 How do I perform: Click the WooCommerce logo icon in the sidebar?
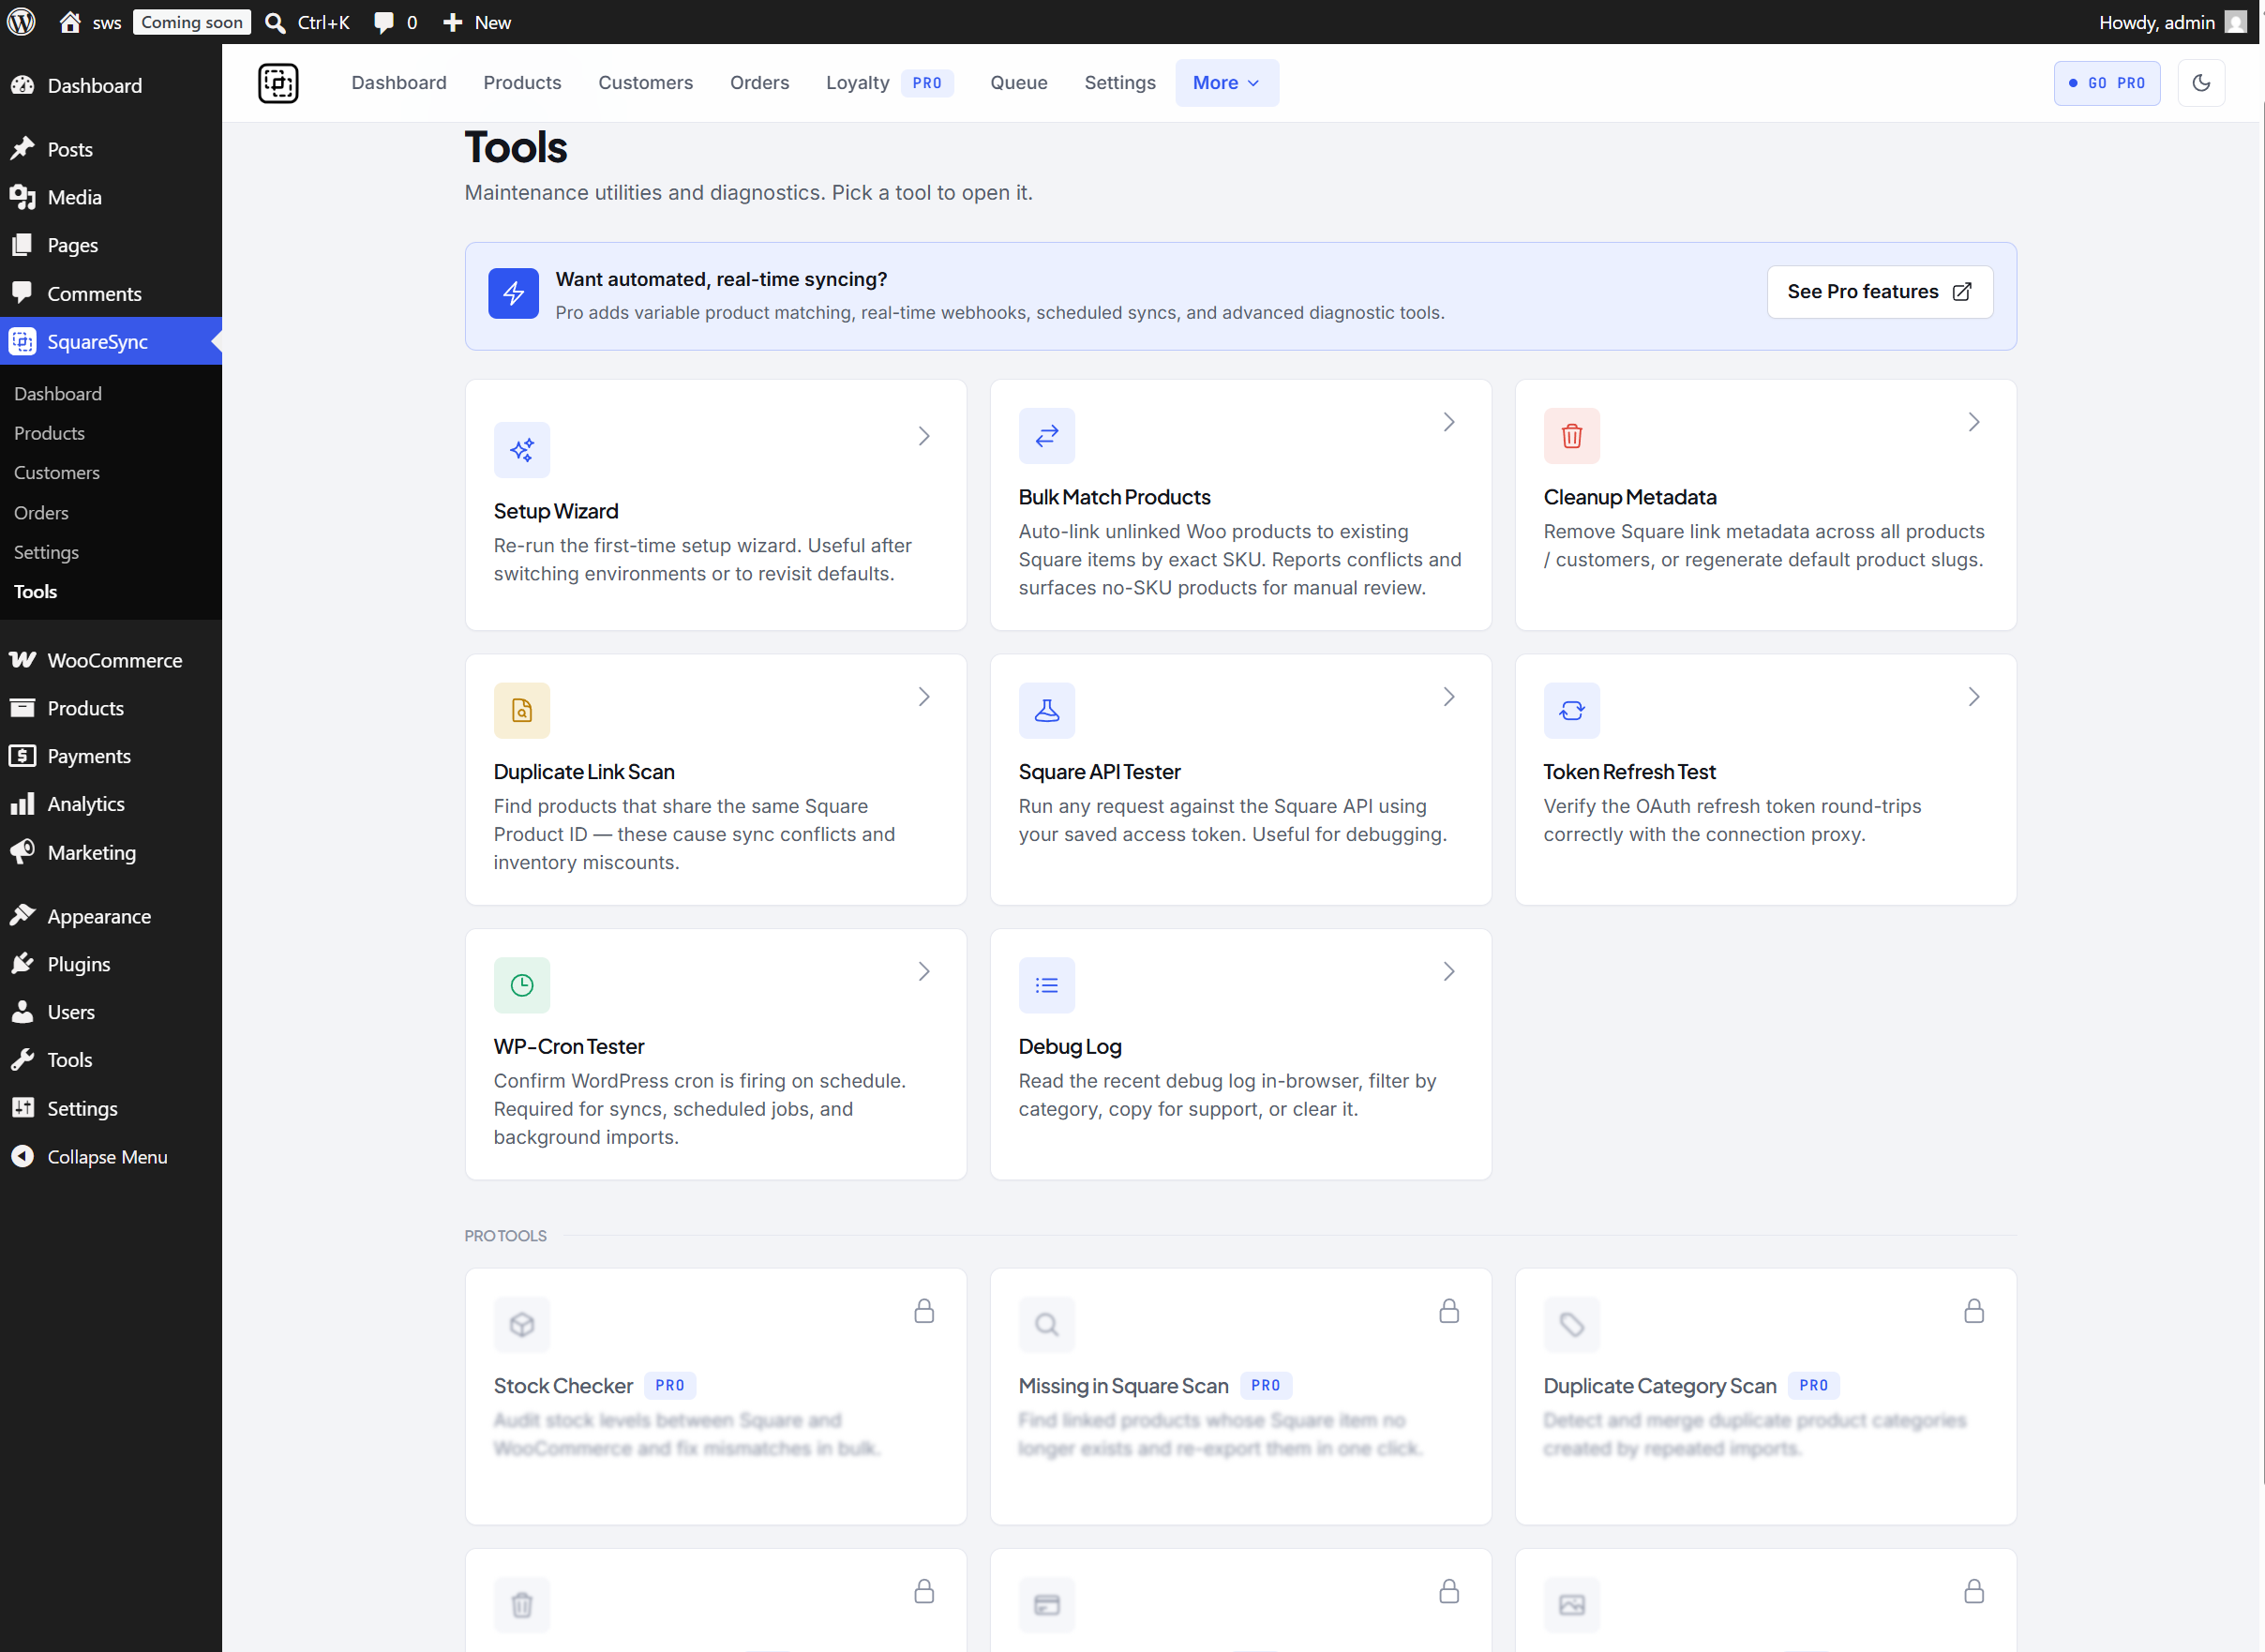(x=22, y=660)
